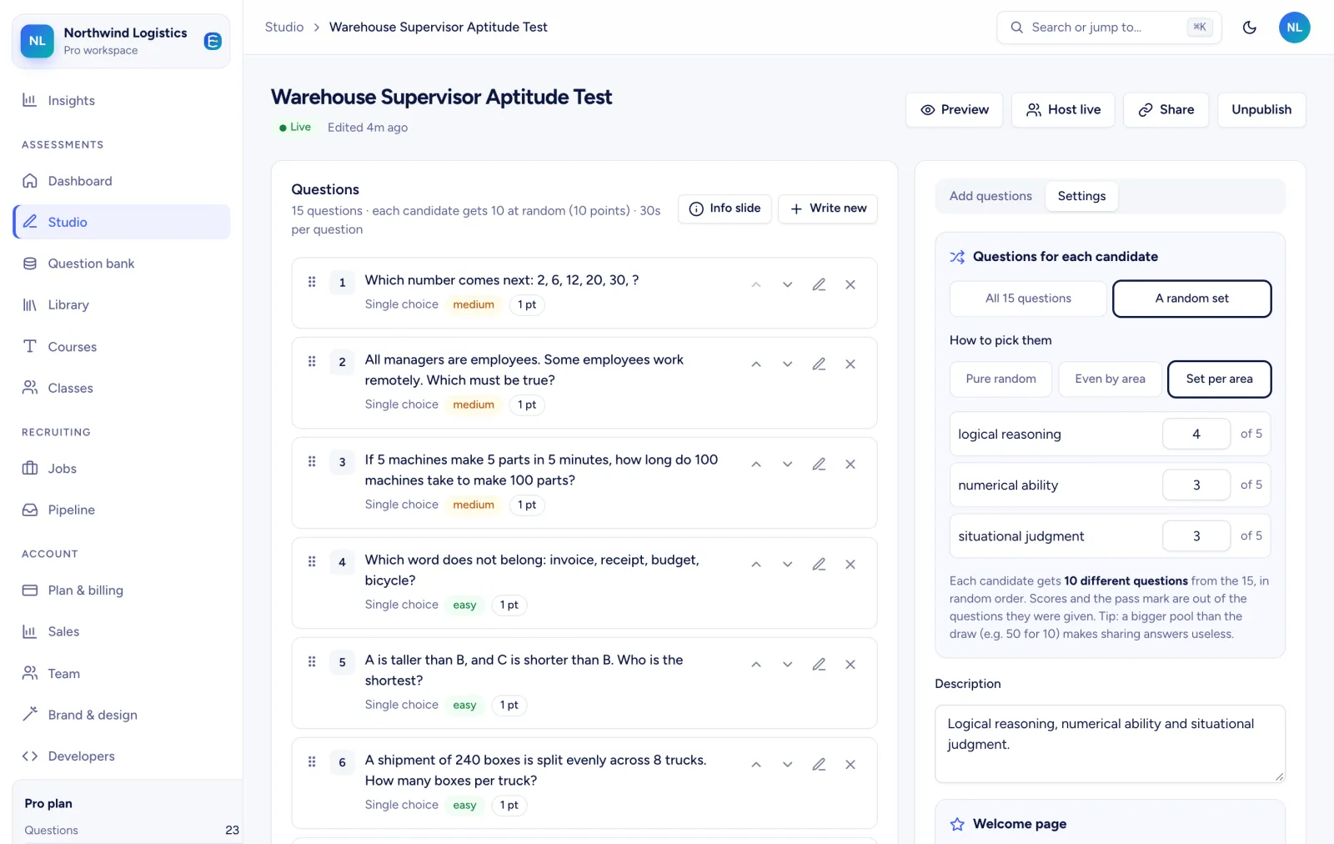Move question 4 up with arrow

pyautogui.click(x=756, y=565)
